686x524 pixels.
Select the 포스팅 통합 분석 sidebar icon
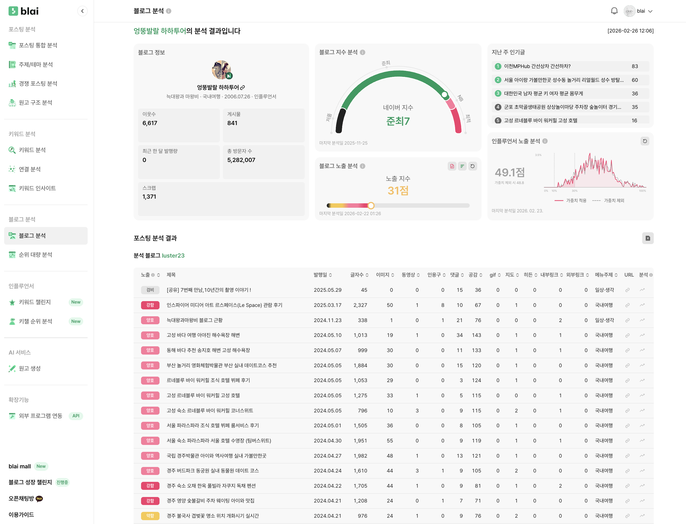click(x=12, y=45)
